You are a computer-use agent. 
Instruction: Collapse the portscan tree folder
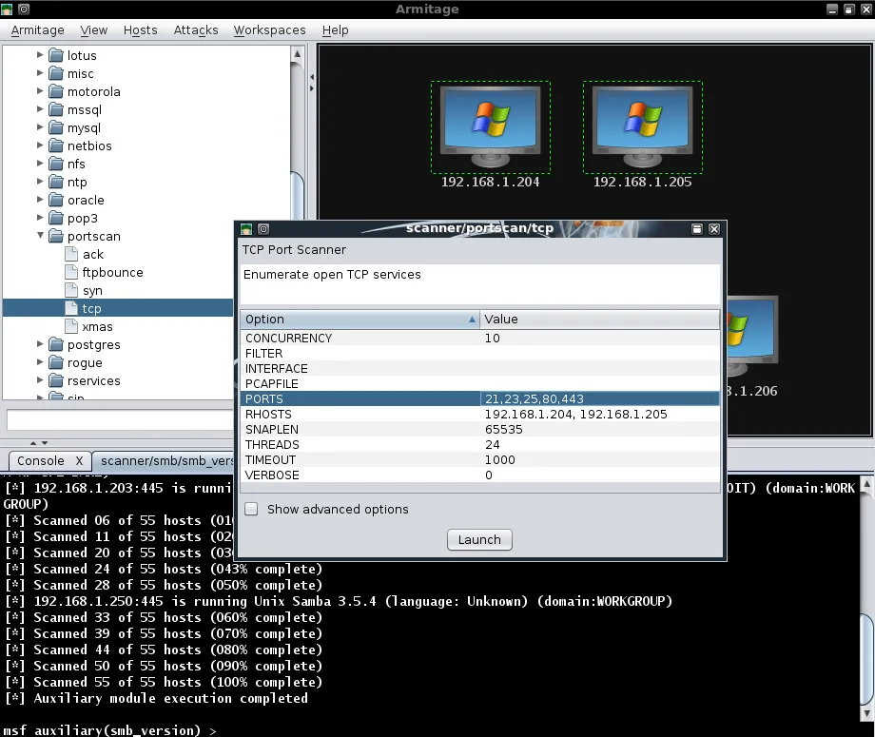(x=41, y=236)
